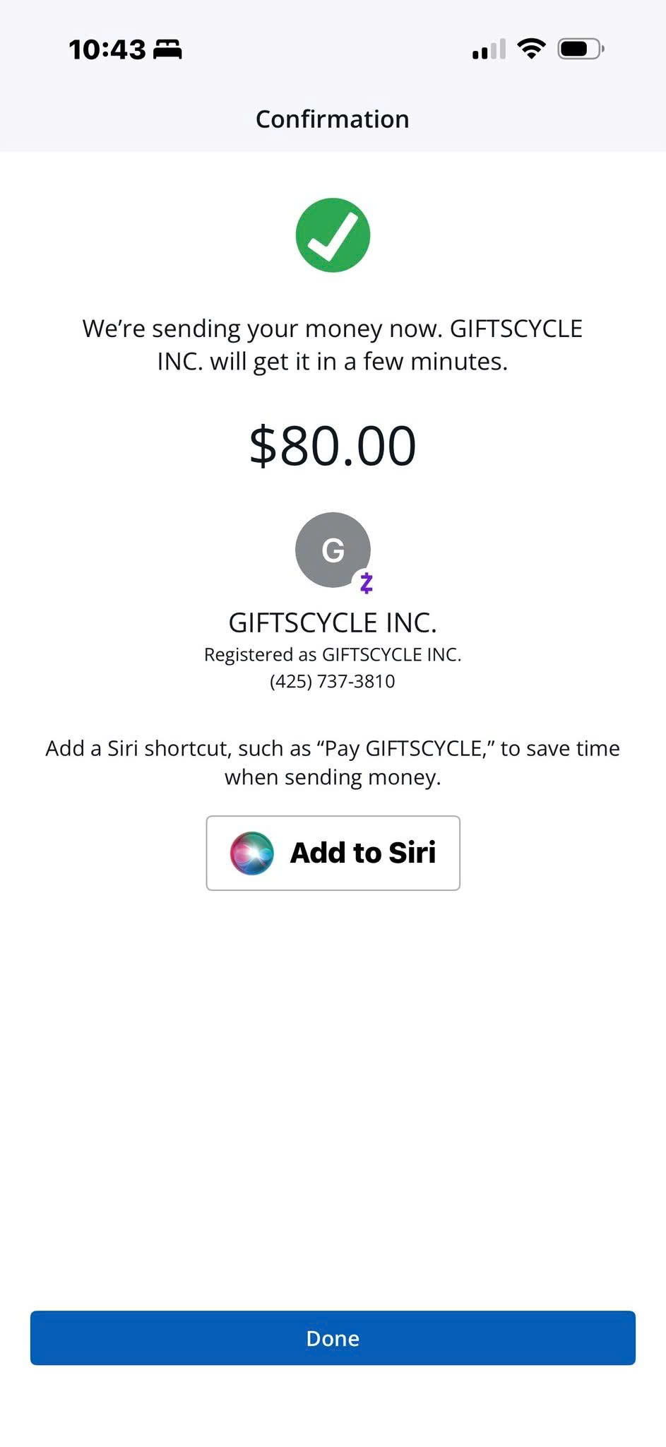Tap the blue Done button
This screenshot has height=1447, width=666.
pos(333,1337)
